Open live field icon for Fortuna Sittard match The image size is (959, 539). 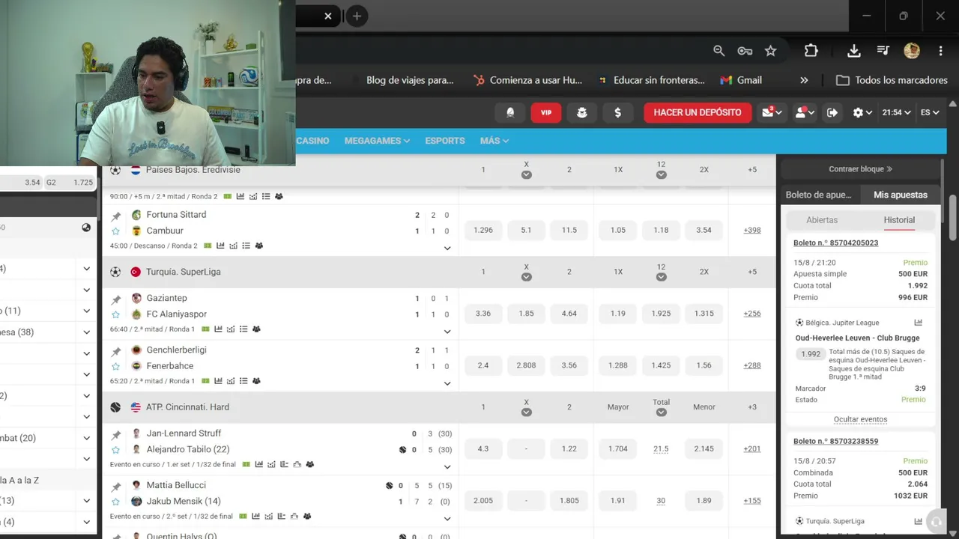pyautogui.click(x=208, y=246)
